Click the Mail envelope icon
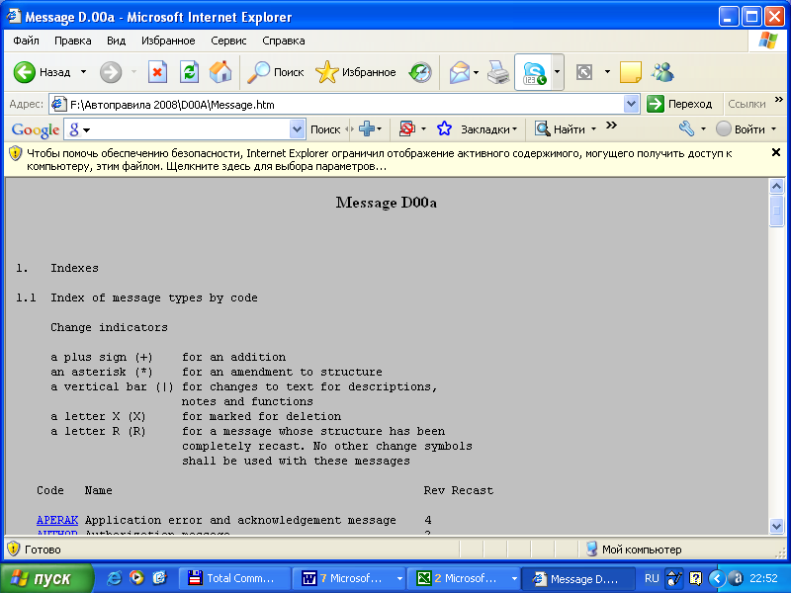The width and height of the screenshot is (791, 593). (x=459, y=72)
